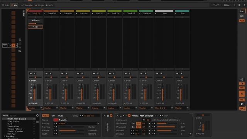The width and height of the screenshot is (247, 139).
Task: Turn Pitchbend Off in MIDI Control
Action: (138, 124)
